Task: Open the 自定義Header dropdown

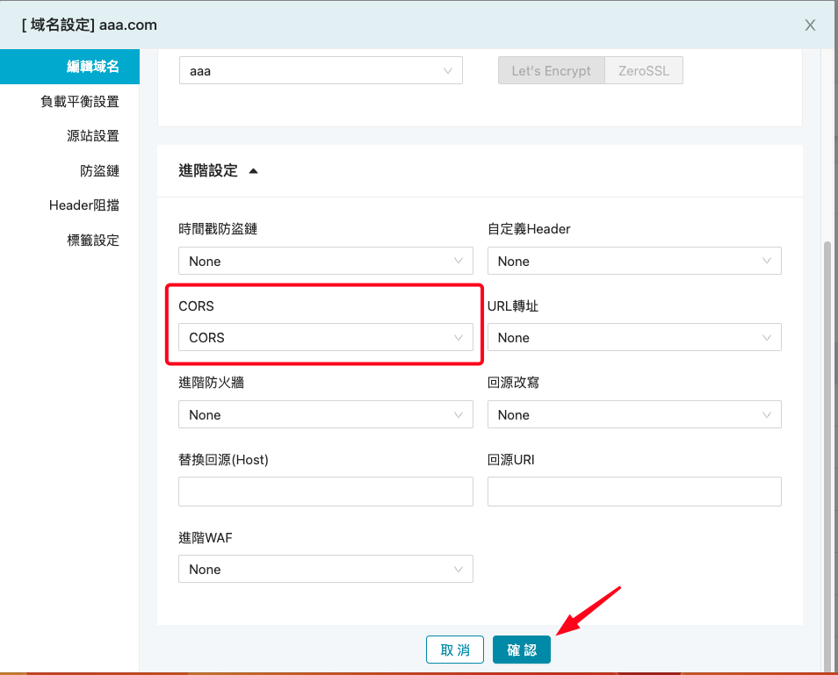Action: (633, 261)
